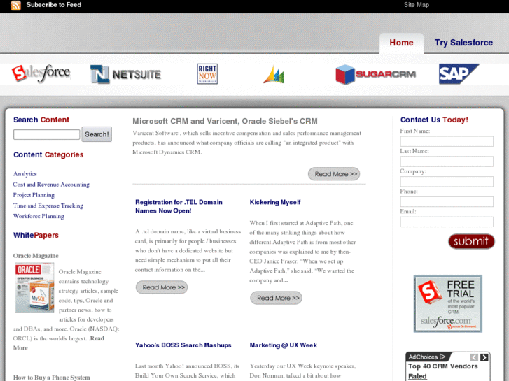This screenshot has height=381, width=509.
Task: Open the Microsoft Dynamics logo
Action: pyautogui.click(x=274, y=75)
